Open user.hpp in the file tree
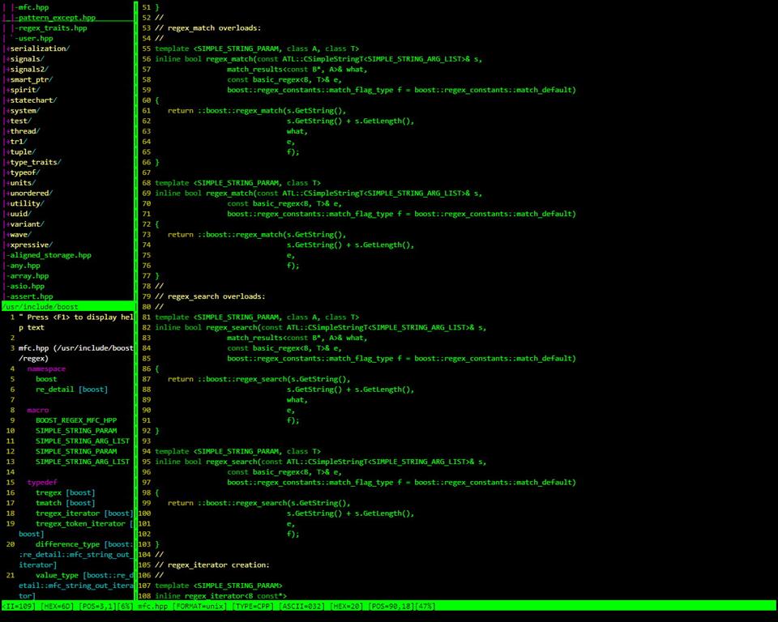The width and height of the screenshot is (778, 622). coord(36,38)
